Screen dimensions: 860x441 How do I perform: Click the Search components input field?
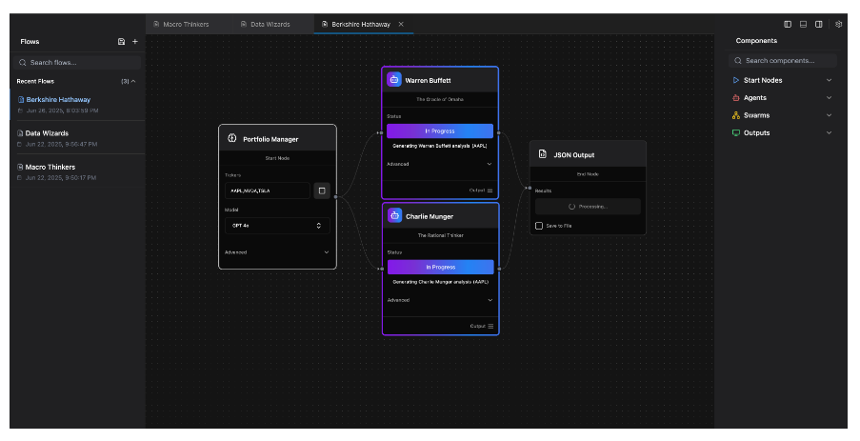pos(783,61)
